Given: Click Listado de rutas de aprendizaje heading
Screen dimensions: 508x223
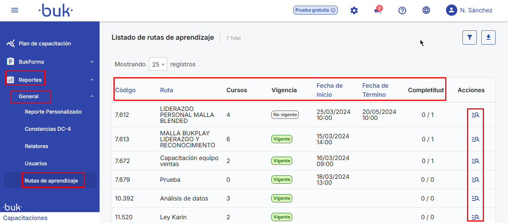Looking at the screenshot, I should 163,37.
